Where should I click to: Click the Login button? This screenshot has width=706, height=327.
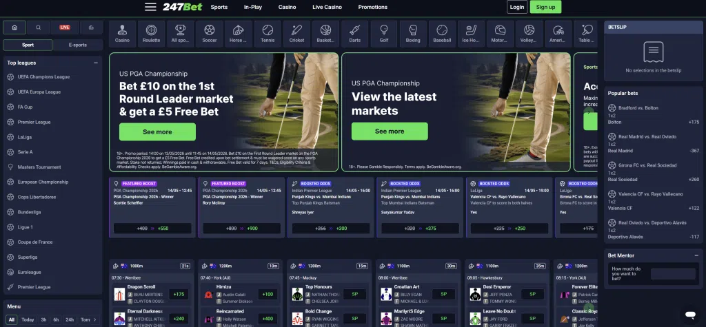517,7
